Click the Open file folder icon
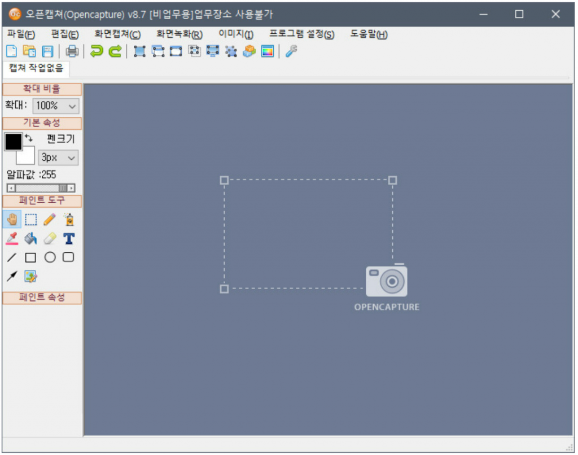Viewport: 578px width, 455px height. (x=29, y=51)
